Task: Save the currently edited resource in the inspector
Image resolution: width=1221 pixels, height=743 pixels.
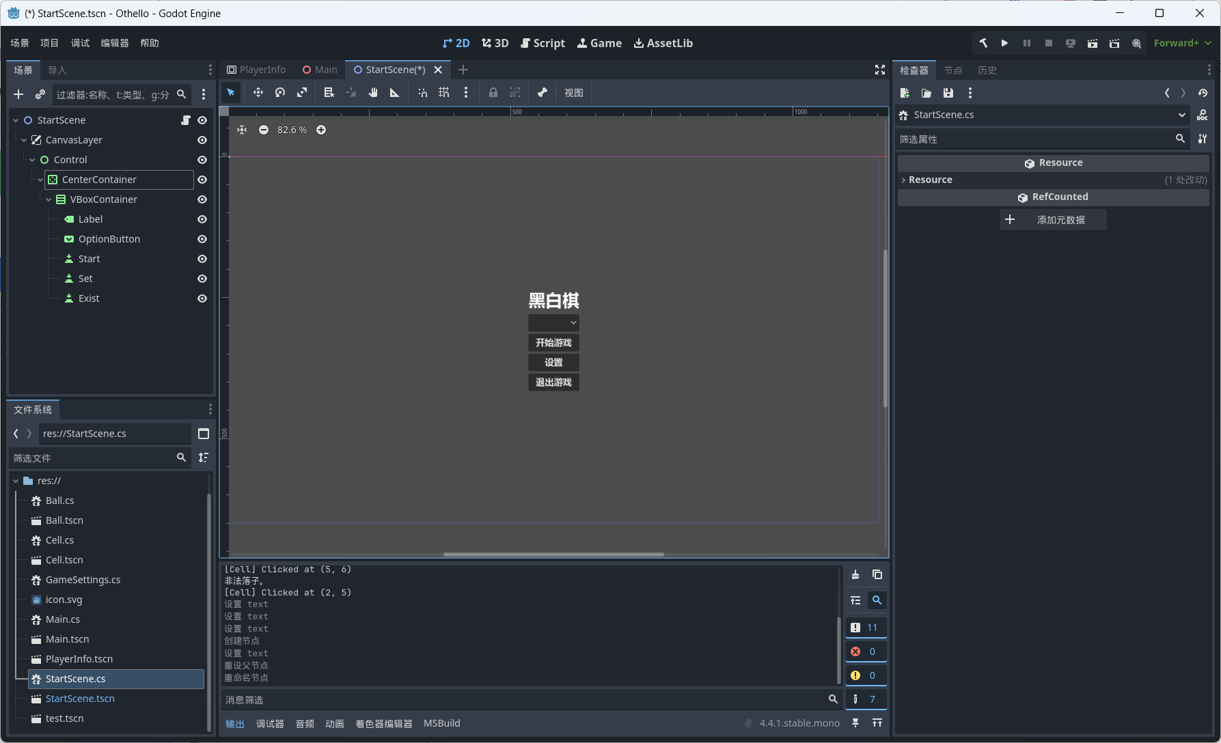Action: (x=948, y=93)
